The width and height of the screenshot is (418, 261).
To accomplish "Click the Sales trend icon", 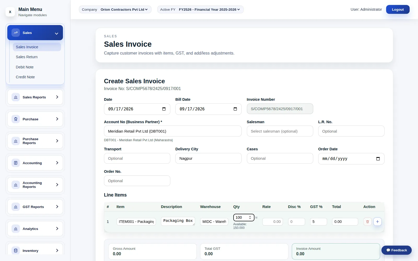I will pos(16,33).
